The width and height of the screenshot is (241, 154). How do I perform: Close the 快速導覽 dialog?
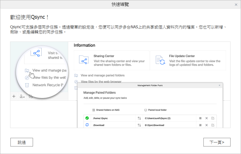[x=236, y=5]
